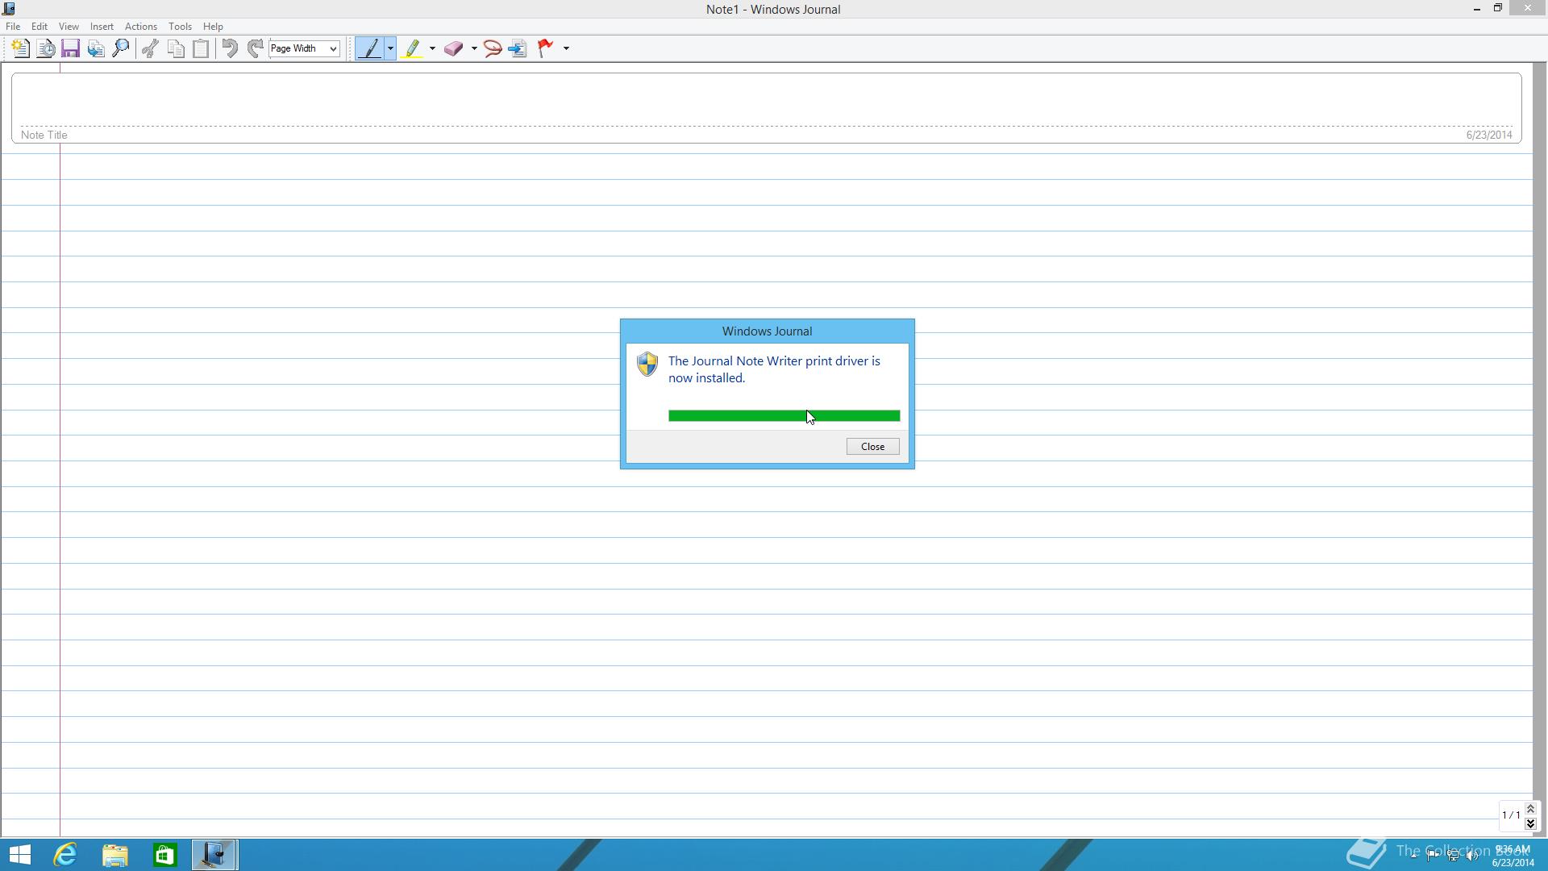Viewport: 1548px width, 871px height.
Task: Click the taskbar clock and date
Action: pos(1513,856)
